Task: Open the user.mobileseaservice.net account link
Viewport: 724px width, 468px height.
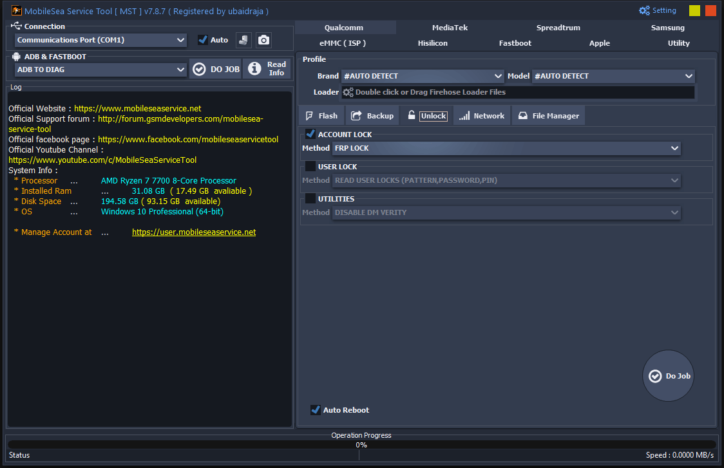Action: (194, 232)
